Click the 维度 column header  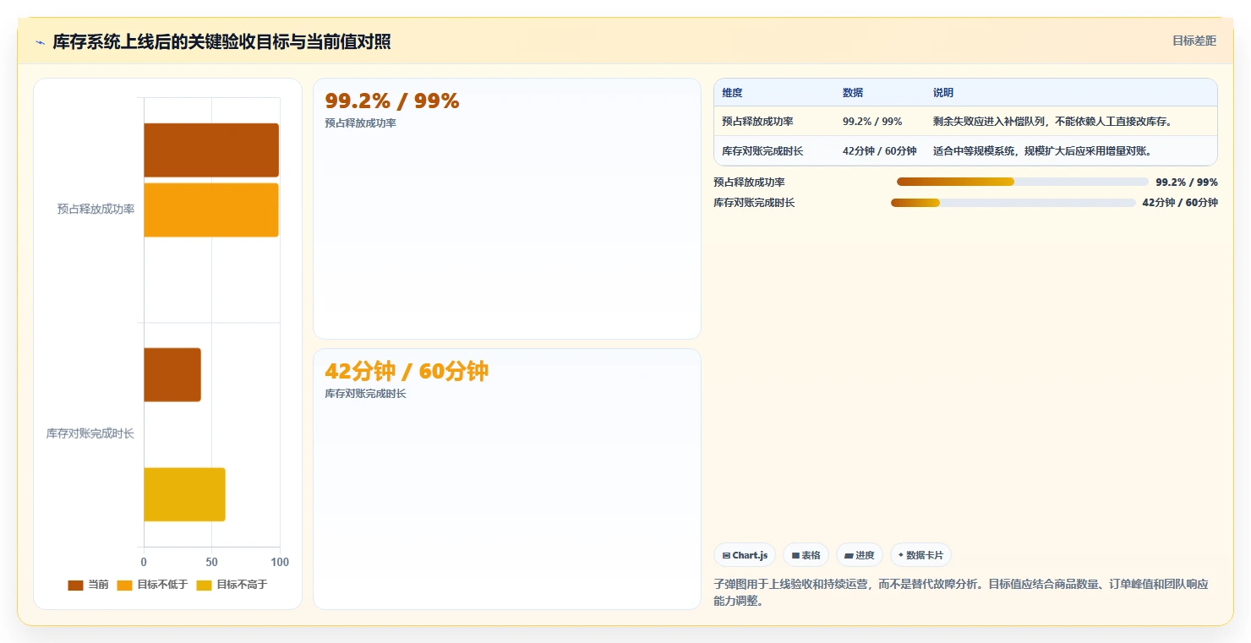click(732, 93)
